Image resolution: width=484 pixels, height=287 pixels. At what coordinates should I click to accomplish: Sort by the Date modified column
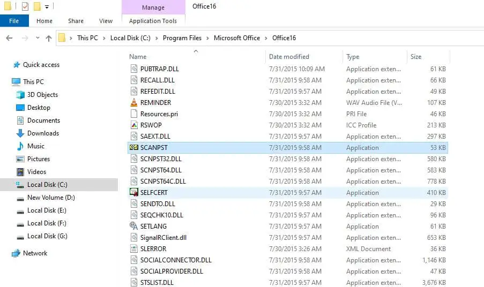click(x=289, y=57)
